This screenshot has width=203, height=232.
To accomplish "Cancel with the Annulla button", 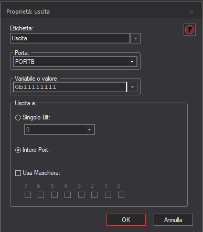I will coord(173,220).
